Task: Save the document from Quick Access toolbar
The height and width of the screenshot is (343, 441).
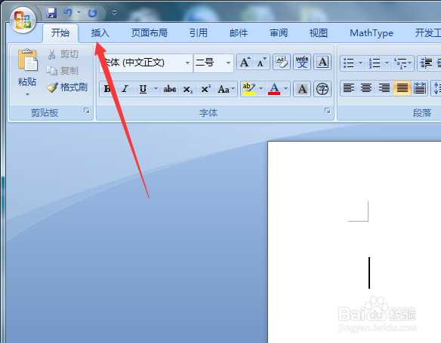Action: coord(51,13)
